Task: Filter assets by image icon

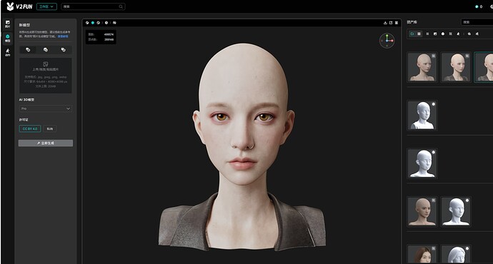Action: [x=435, y=34]
